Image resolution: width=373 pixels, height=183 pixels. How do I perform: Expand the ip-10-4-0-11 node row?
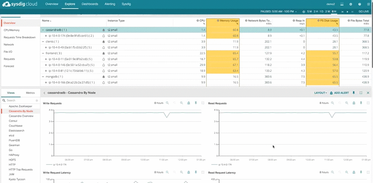[x=46, y=59]
